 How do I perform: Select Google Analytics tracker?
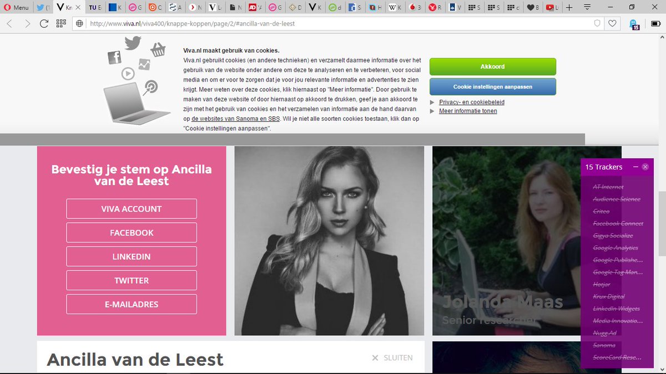coord(615,248)
